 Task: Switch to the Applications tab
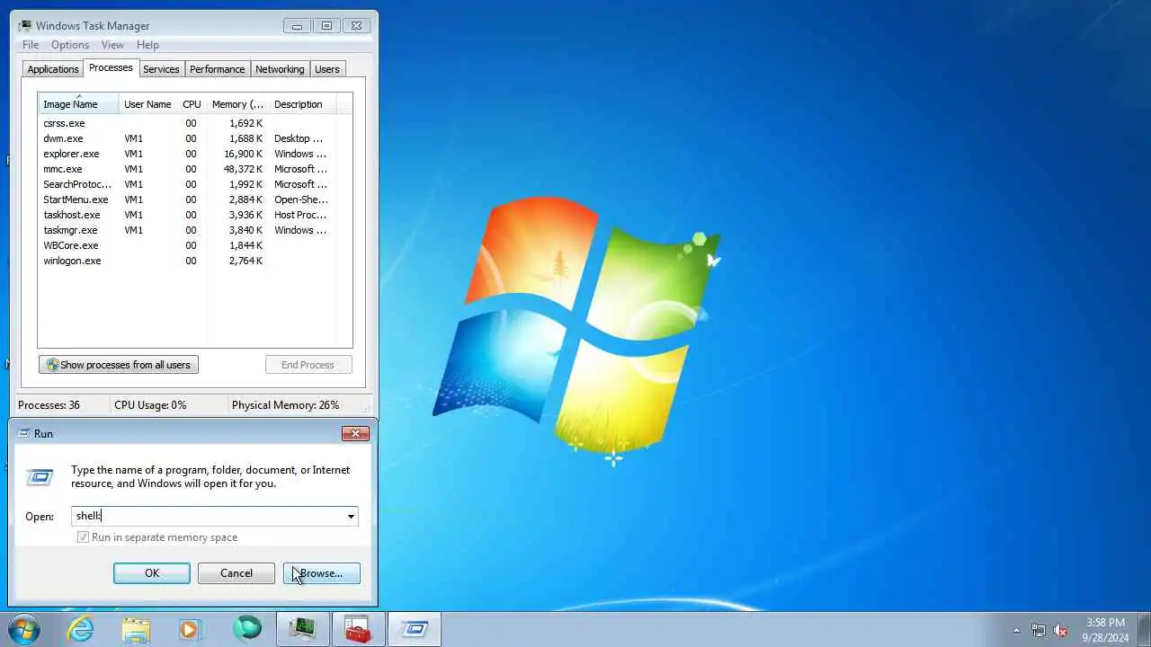53,69
